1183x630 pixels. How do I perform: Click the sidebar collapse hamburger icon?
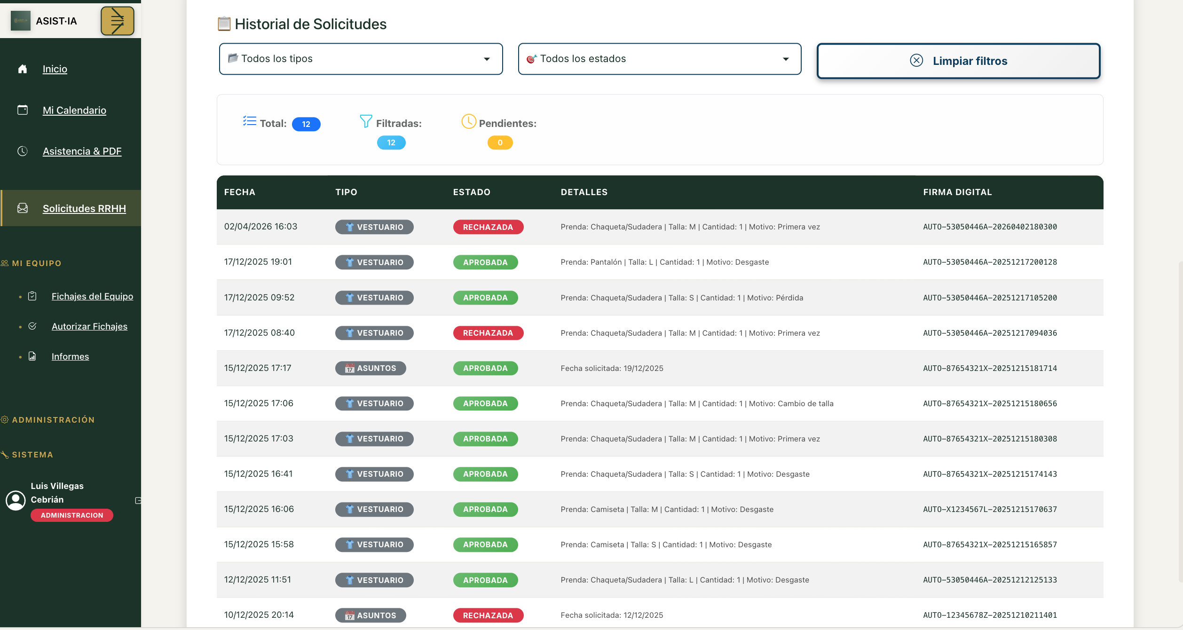(x=117, y=21)
